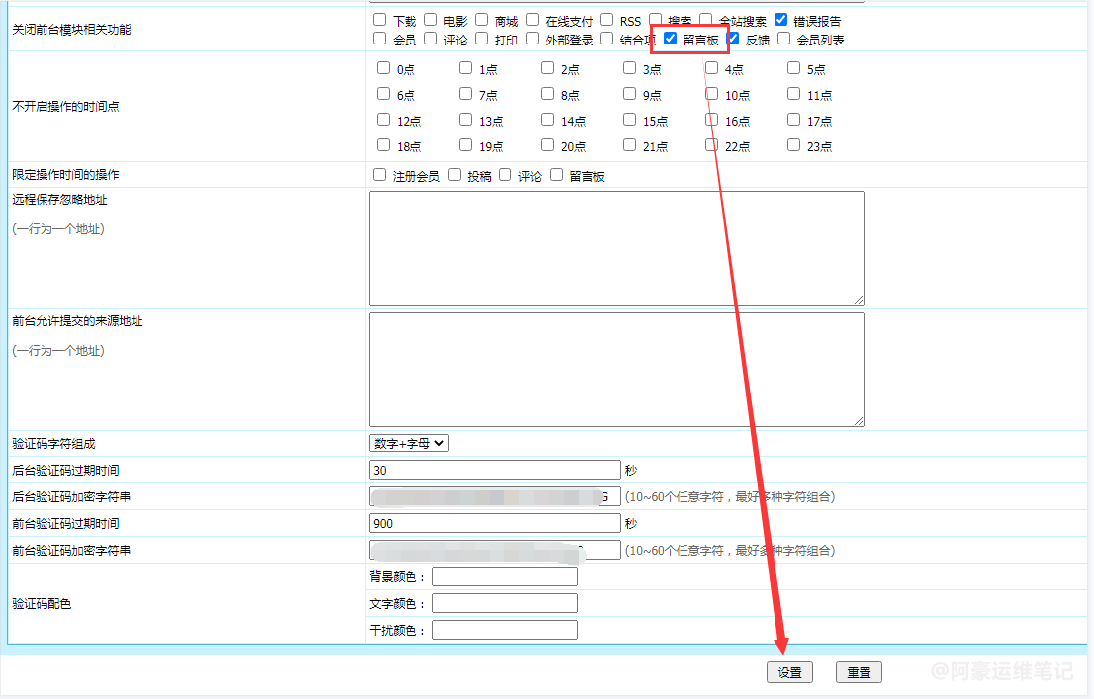
Task: Click the 文字颜色 input box
Action: click(505, 603)
